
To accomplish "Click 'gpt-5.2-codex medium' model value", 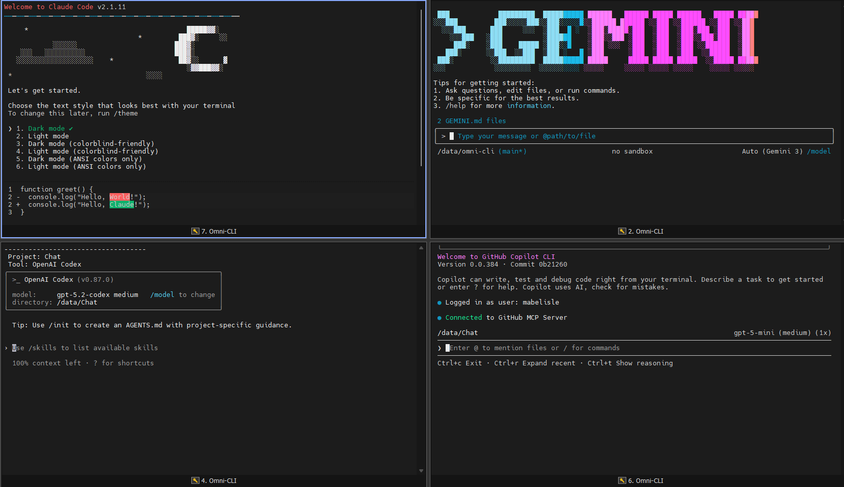I will pyautogui.click(x=97, y=295).
